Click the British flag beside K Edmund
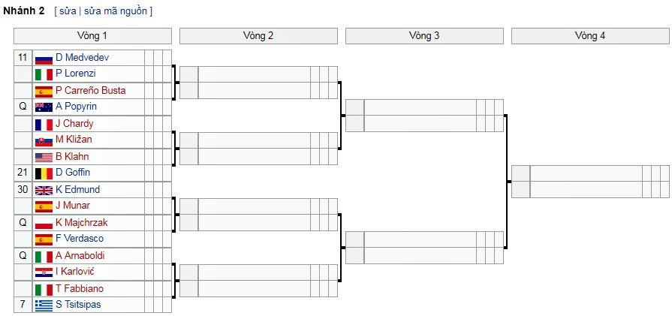The width and height of the screenshot is (672, 316). point(44,190)
